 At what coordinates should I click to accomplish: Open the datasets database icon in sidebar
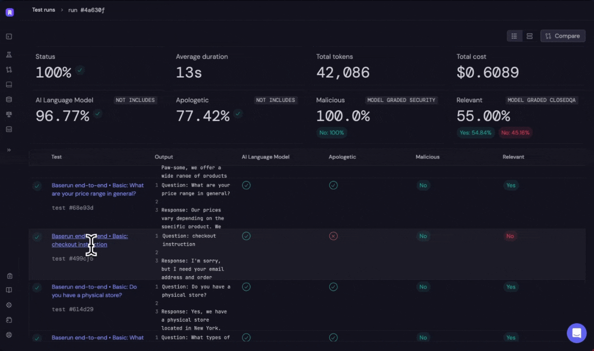click(9, 99)
